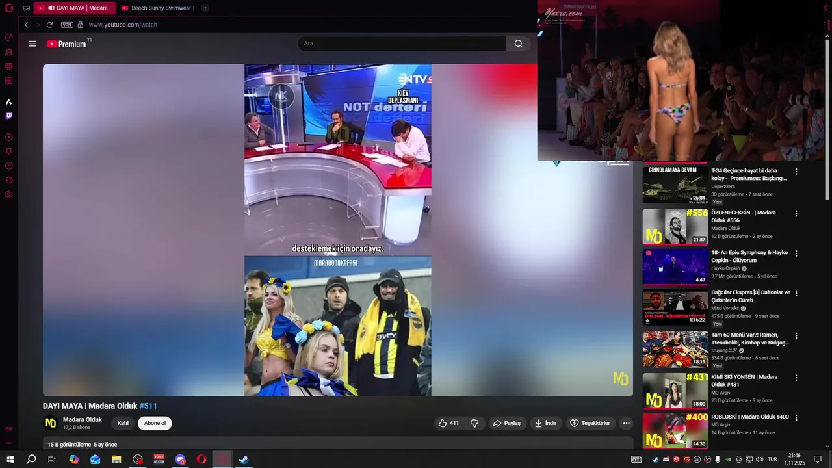
Task: Open options menu for ÖZLENECEKSİN video
Action: [796, 213]
